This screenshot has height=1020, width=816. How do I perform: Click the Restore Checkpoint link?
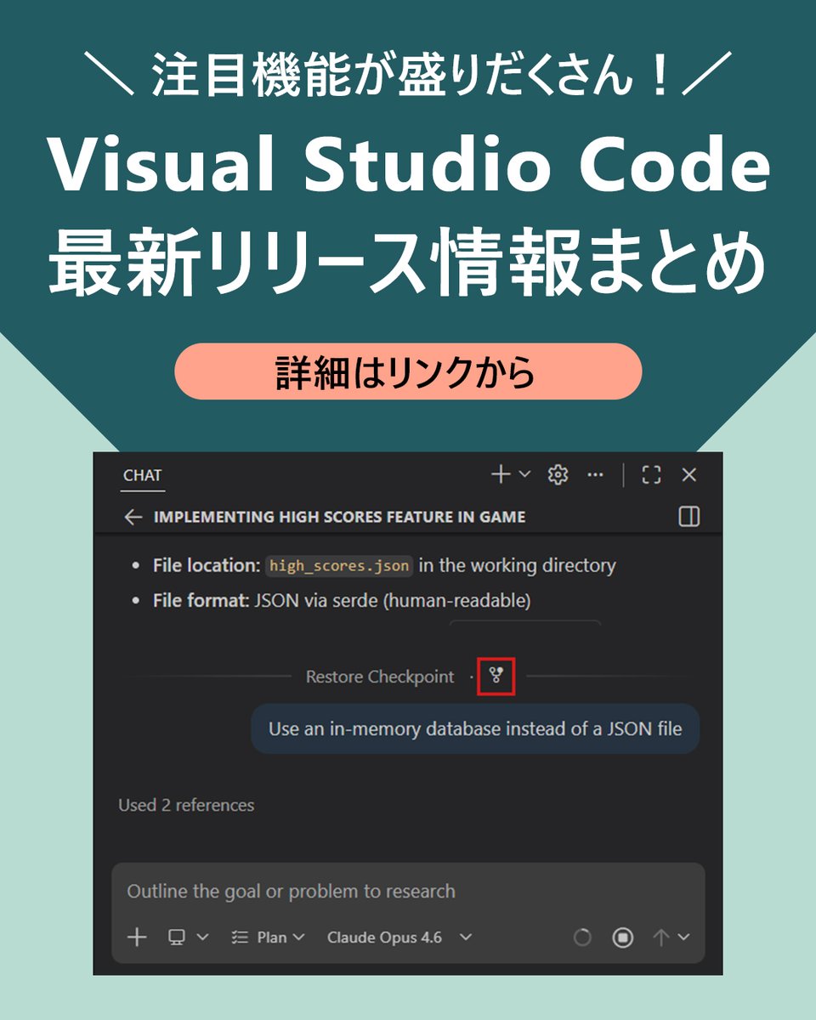(380, 677)
